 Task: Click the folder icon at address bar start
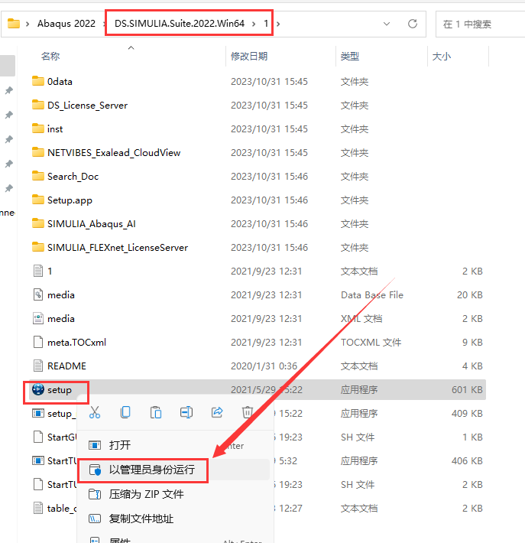[14, 24]
